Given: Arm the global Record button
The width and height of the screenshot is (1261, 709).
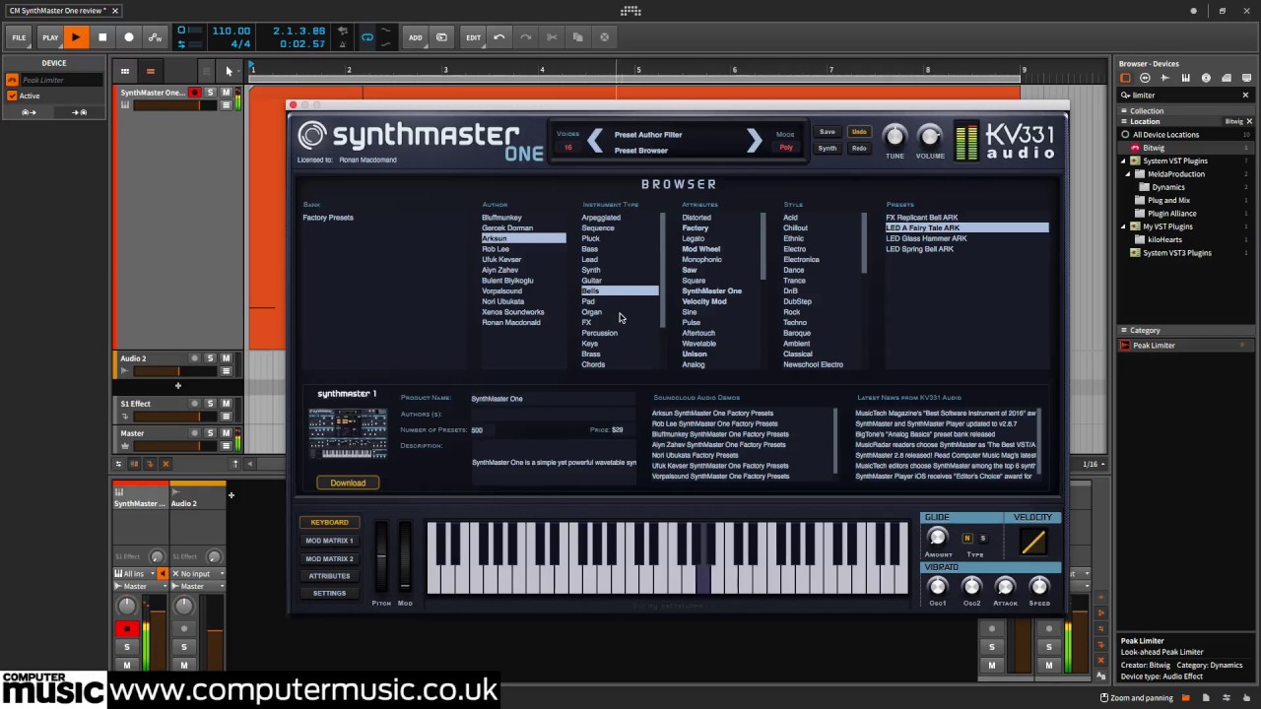Looking at the screenshot, I should tap(128, 37).
